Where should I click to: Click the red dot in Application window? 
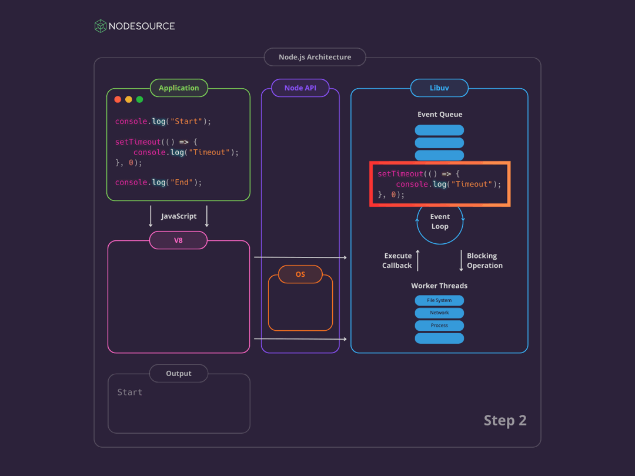point(118,99)
